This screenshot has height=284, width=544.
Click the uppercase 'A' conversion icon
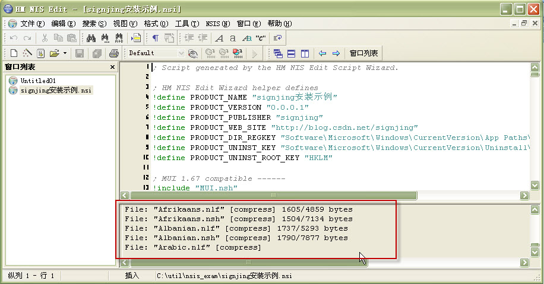[219, 38]
